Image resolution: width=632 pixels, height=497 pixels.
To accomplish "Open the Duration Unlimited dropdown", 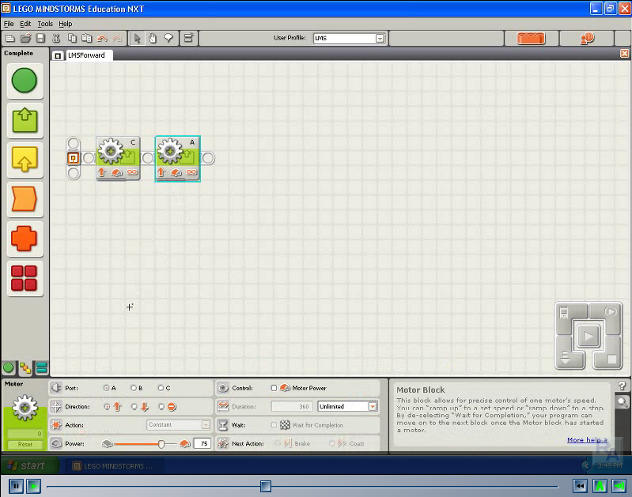I will point(373,406).
